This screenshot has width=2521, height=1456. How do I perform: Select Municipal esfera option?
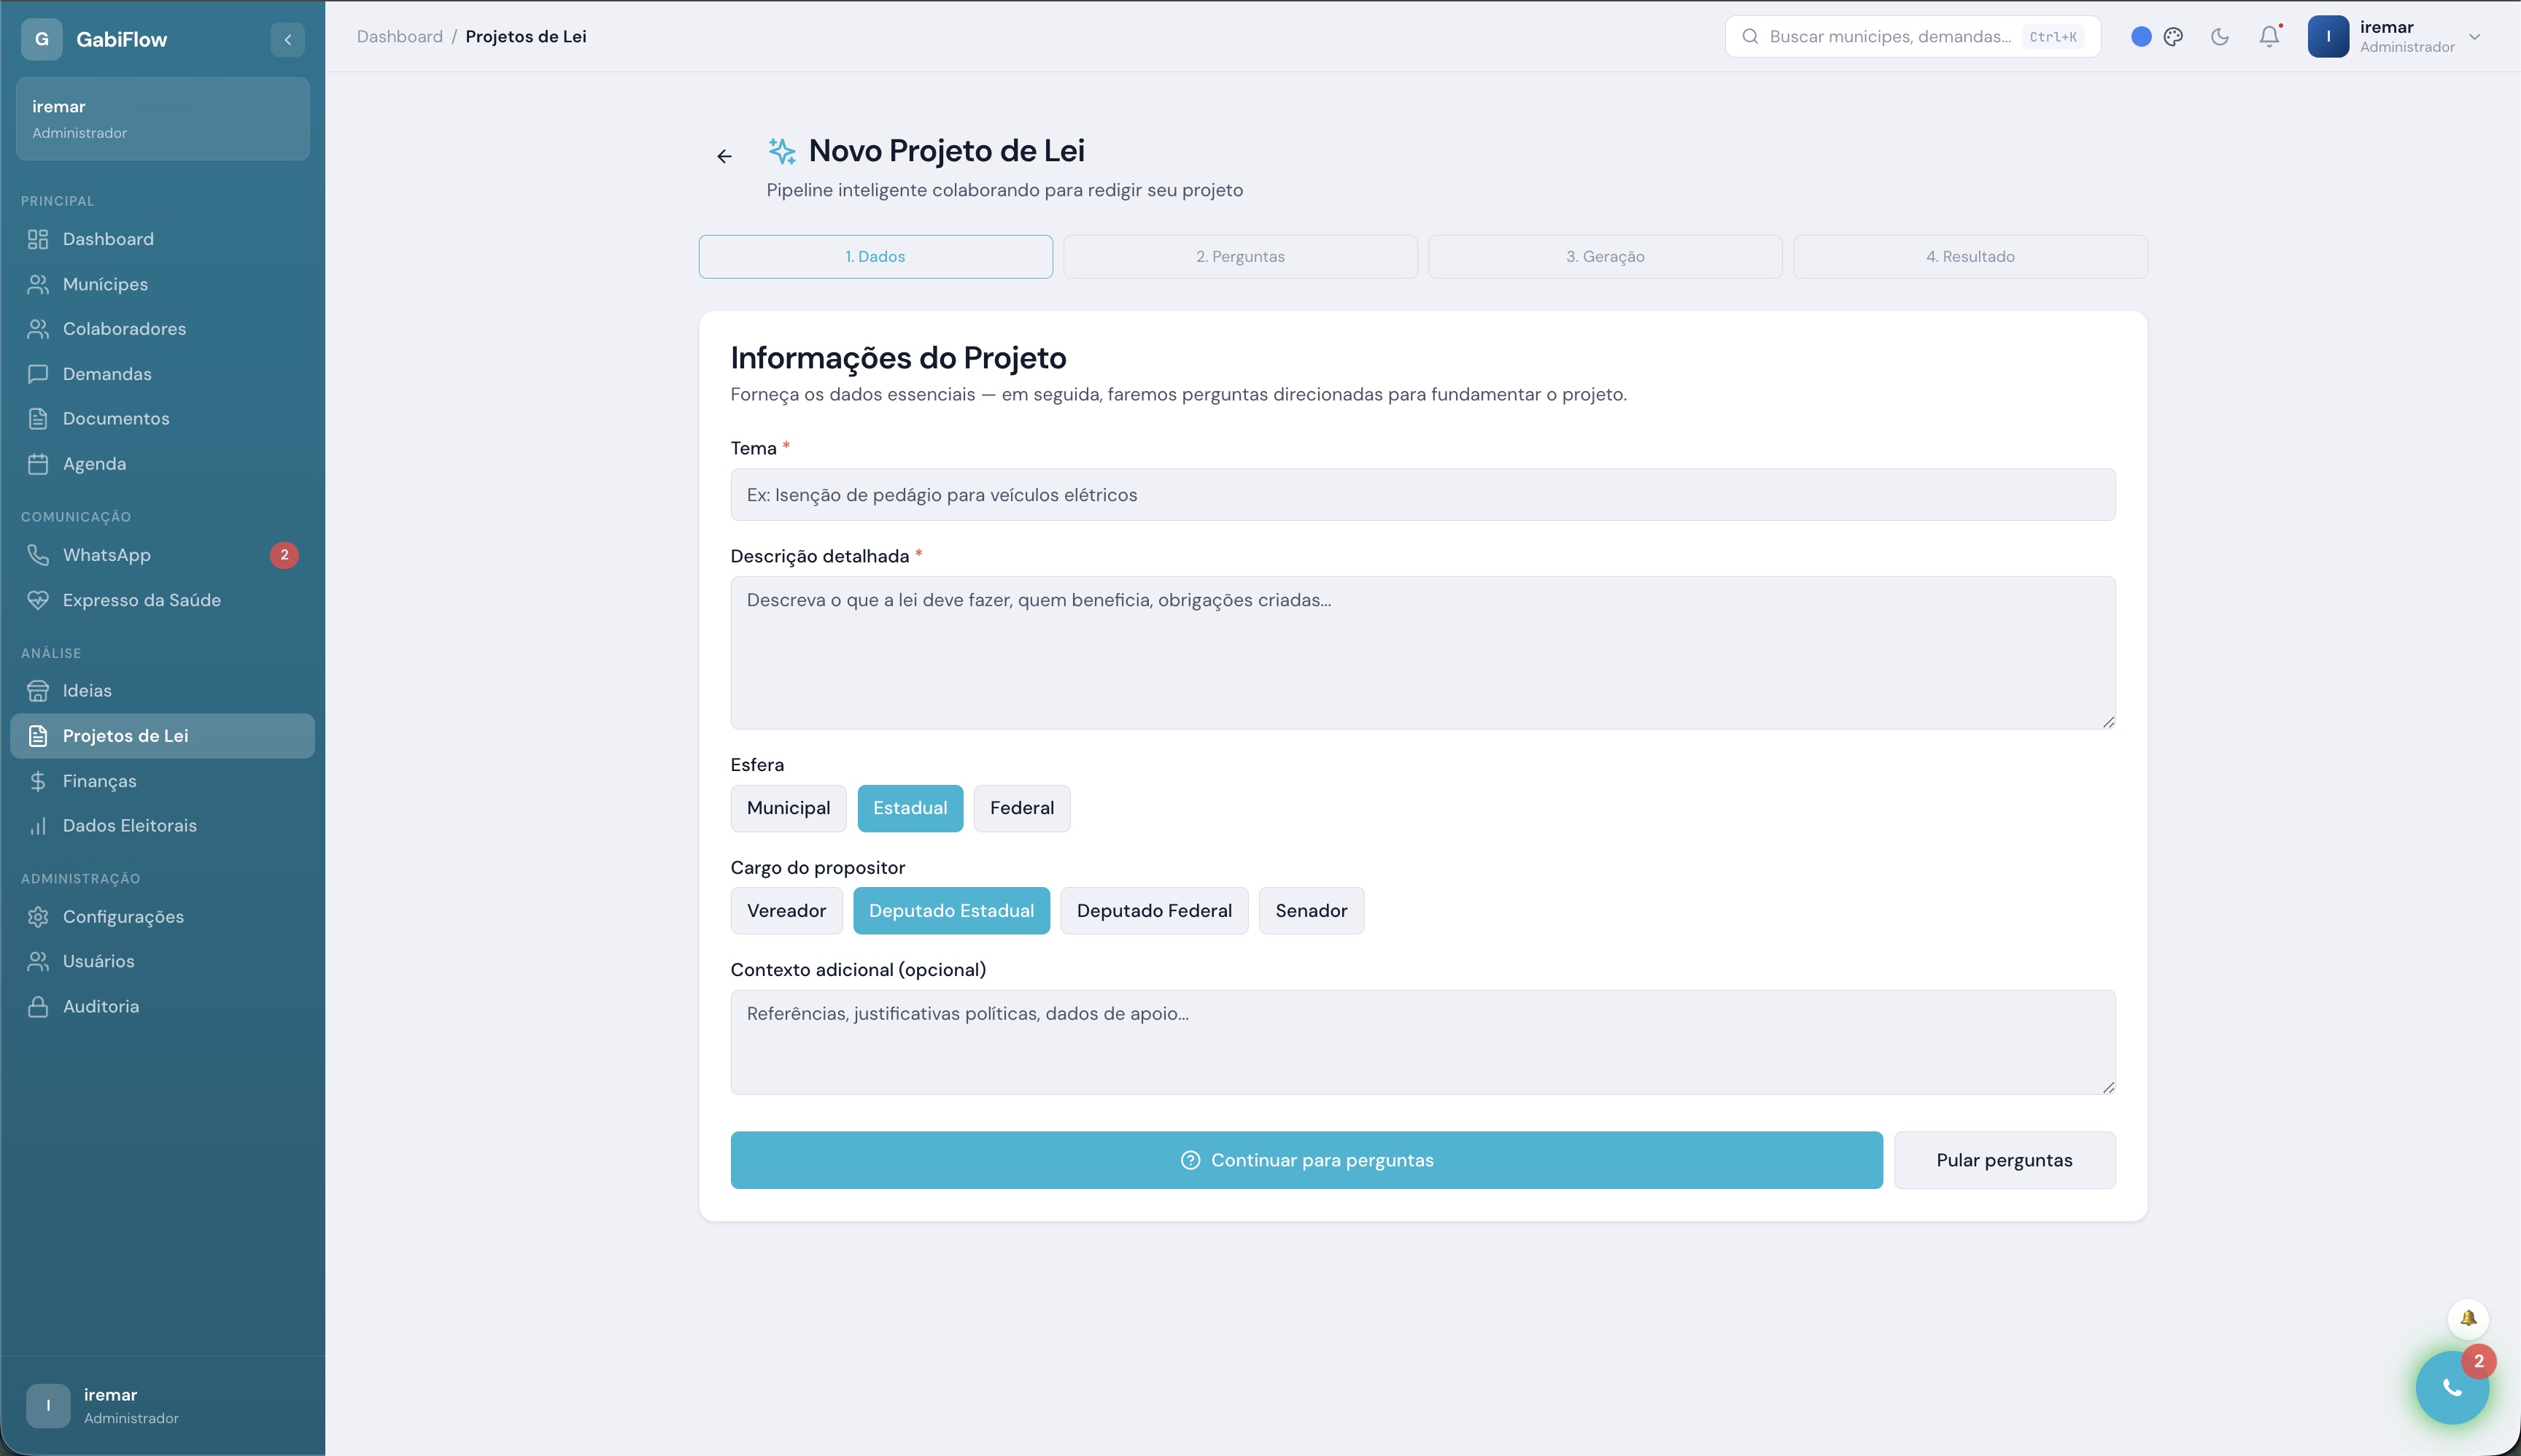pos(788,808)
